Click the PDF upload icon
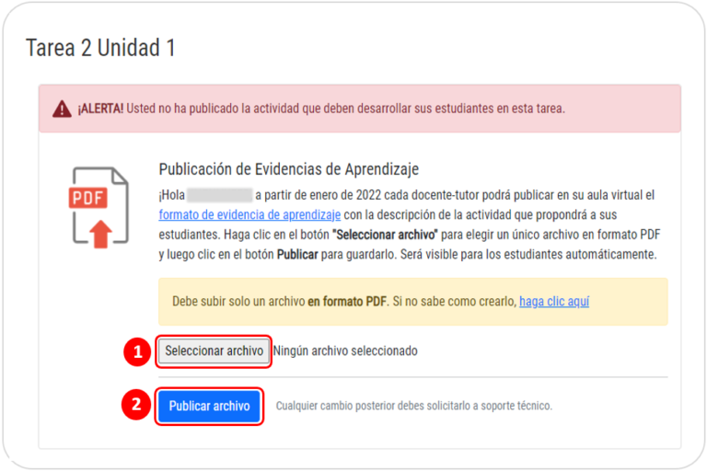The height and width of the screenshot is (471, 707). [99, 207]
